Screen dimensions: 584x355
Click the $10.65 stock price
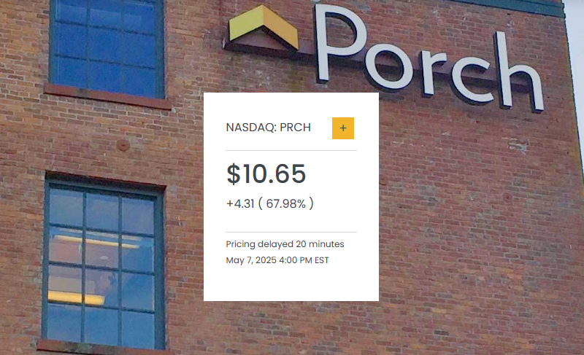tap(266, 174)
